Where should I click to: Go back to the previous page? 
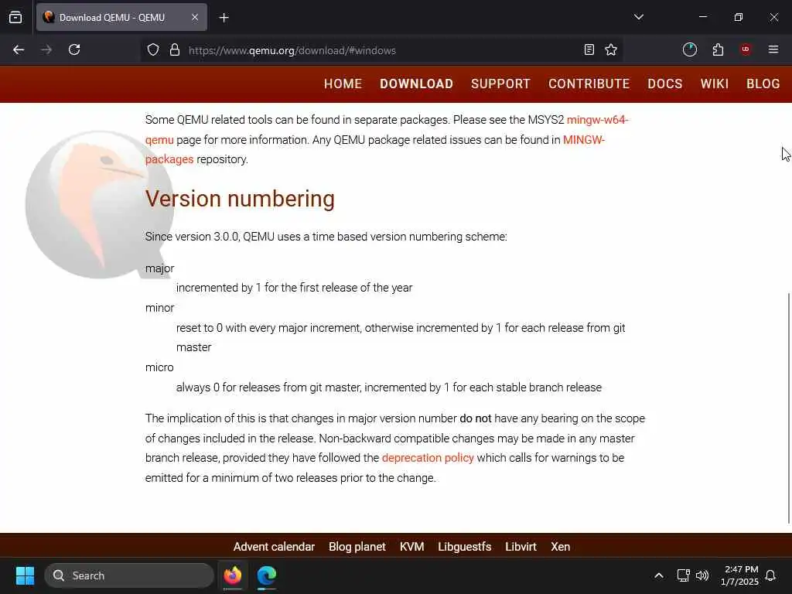point(19,49)
